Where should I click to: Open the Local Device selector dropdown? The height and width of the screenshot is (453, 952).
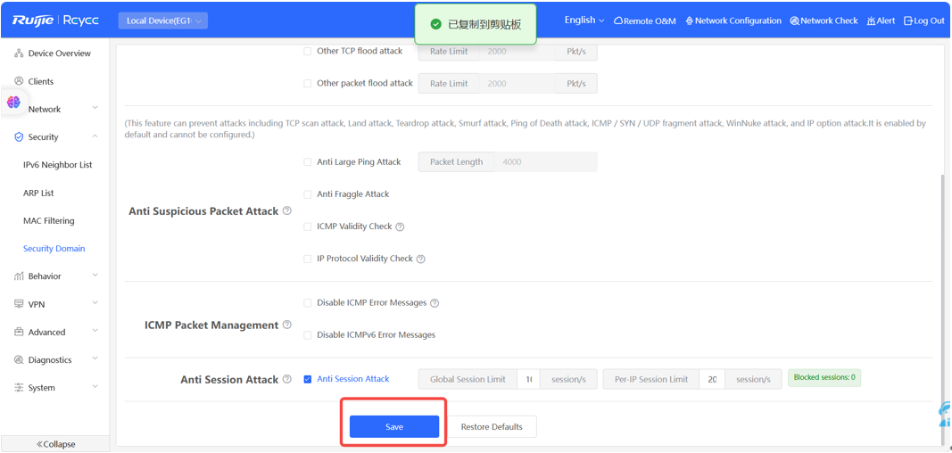tap(163, 21)
